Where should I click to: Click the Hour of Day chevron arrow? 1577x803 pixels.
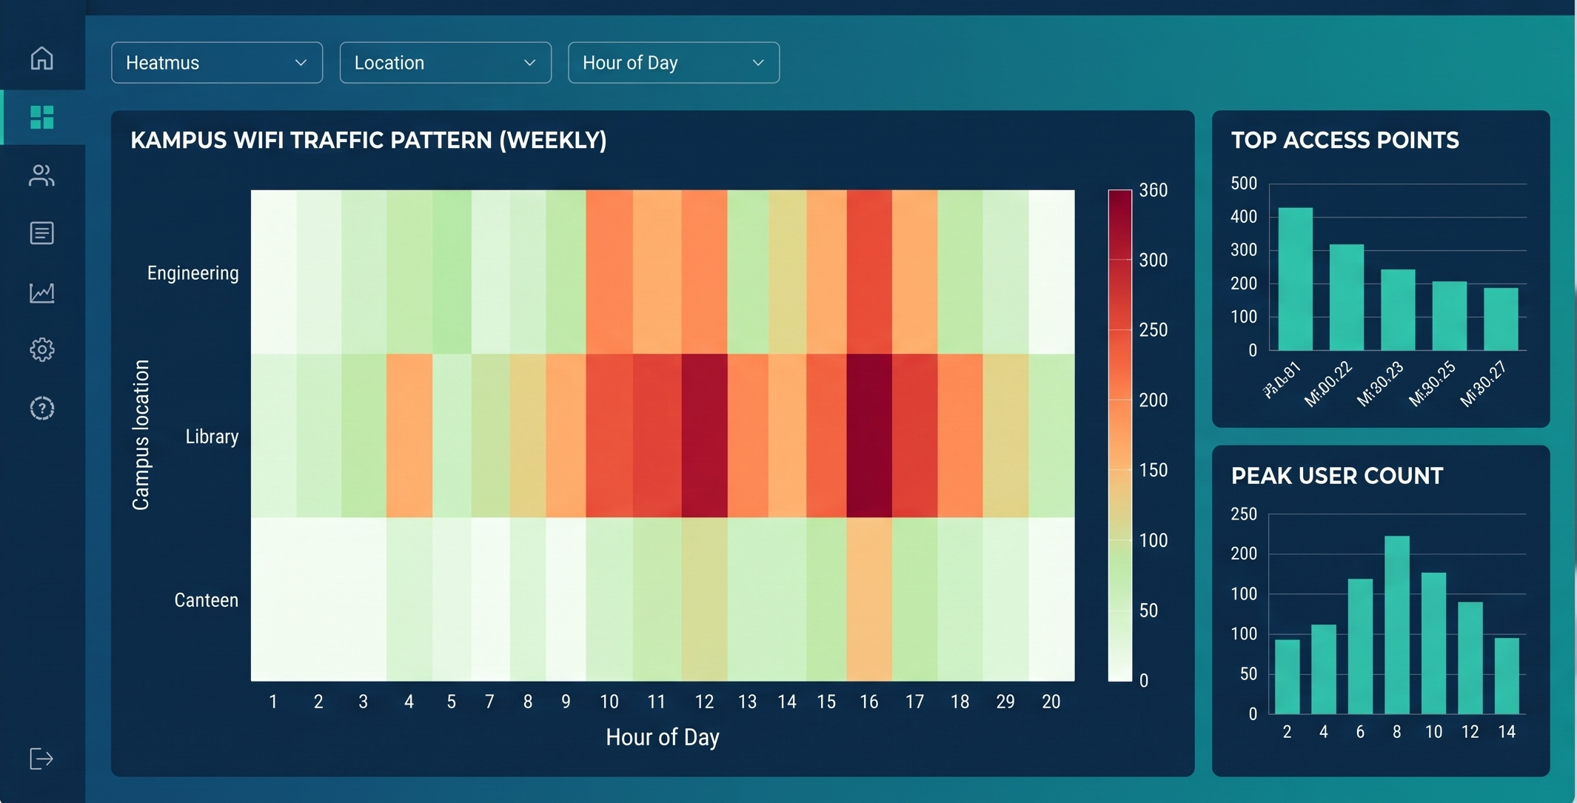coord(757,63)
